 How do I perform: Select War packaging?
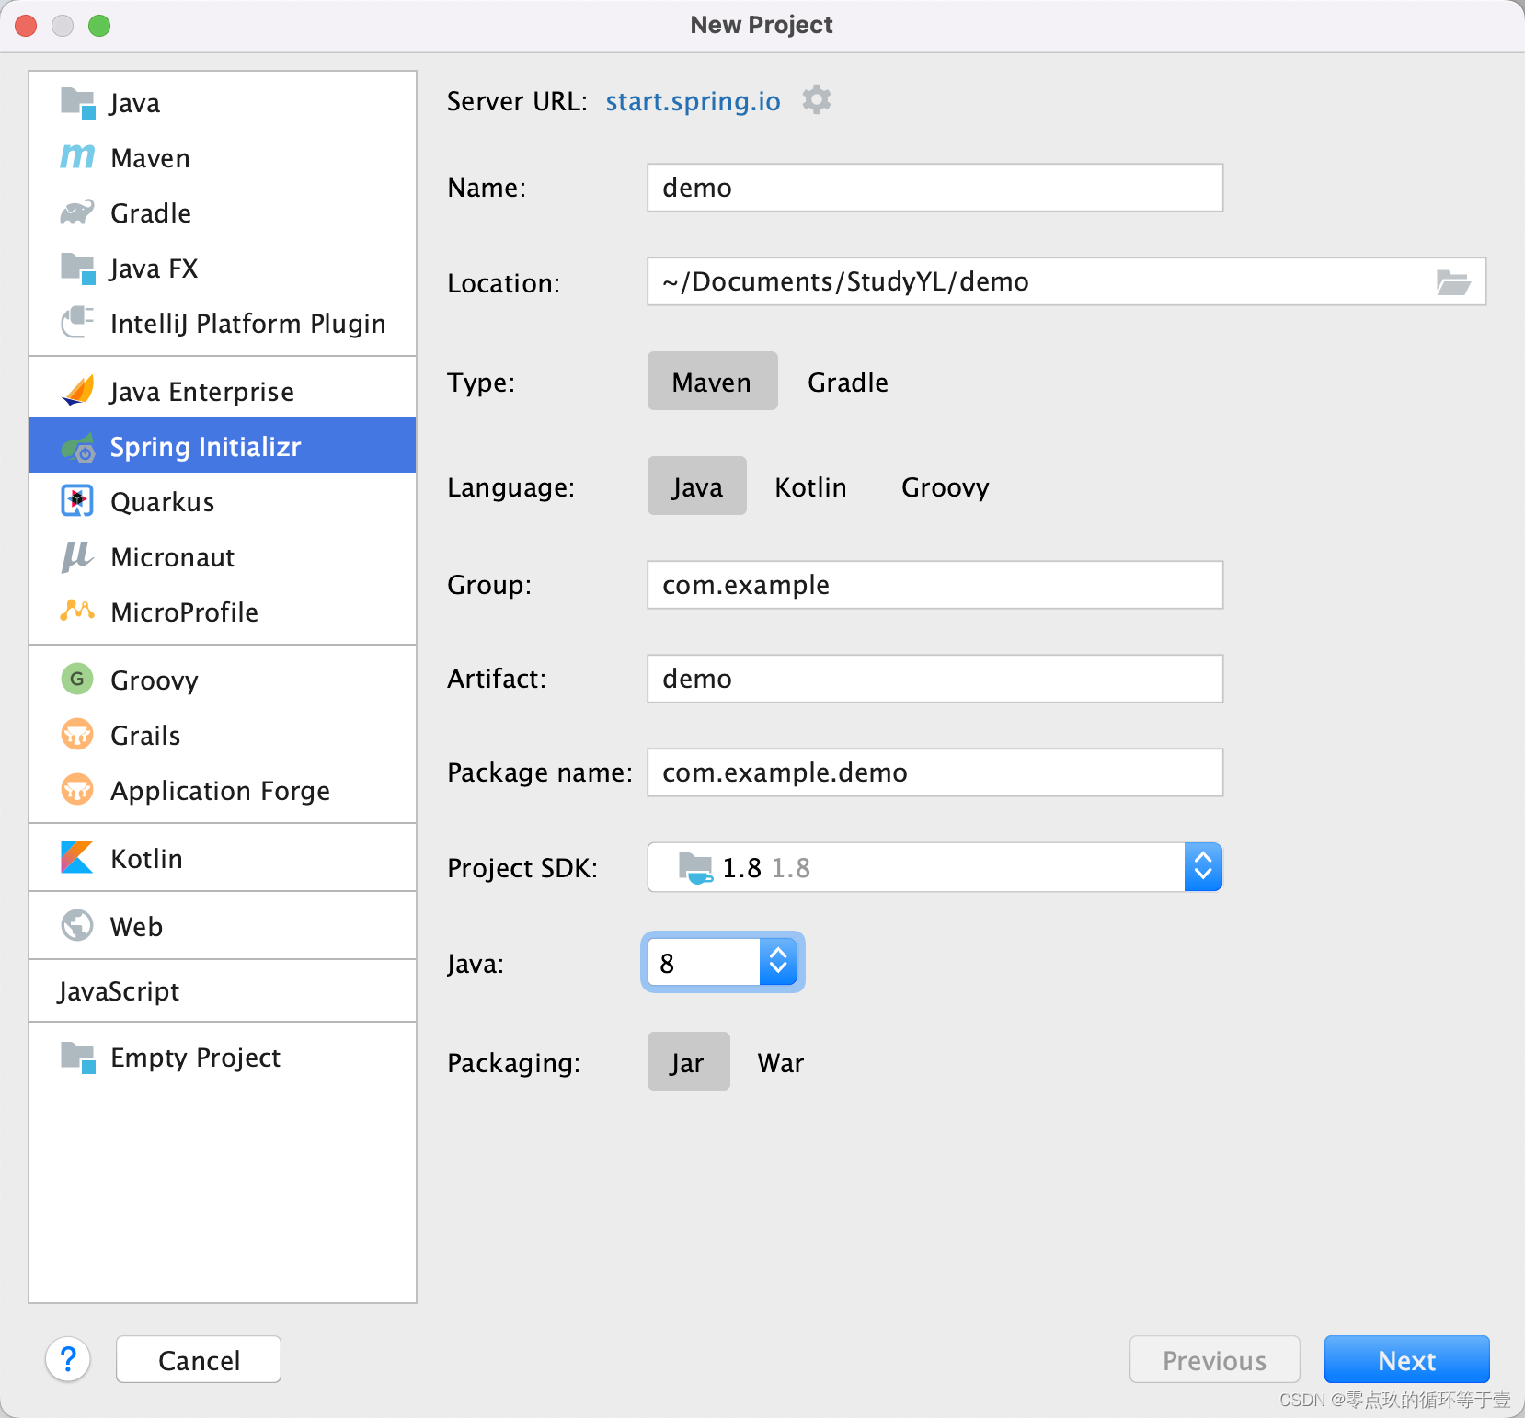(x=781, y=1062)
